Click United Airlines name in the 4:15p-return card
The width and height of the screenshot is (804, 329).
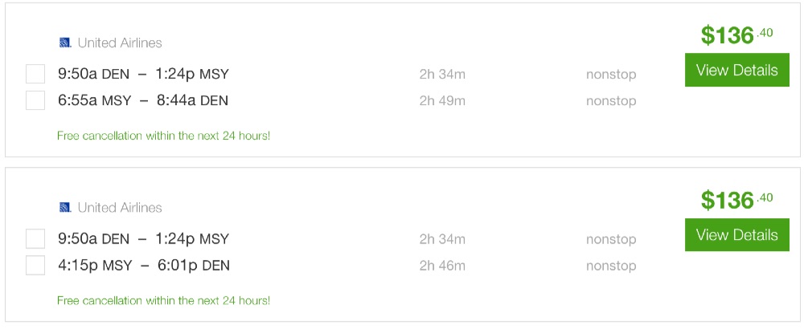point(120,208)
